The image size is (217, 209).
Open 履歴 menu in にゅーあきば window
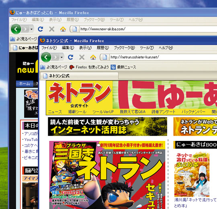pyautogui.click(x=72, y=20)
